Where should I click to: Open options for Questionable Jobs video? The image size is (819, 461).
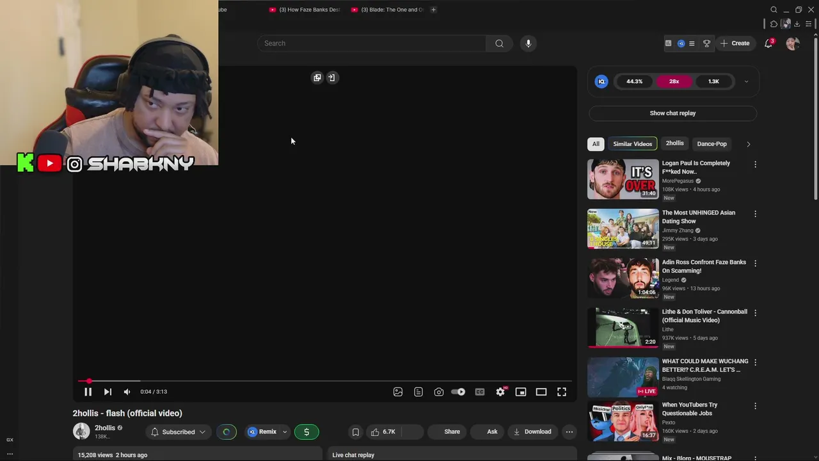click(x=755, y=406)
